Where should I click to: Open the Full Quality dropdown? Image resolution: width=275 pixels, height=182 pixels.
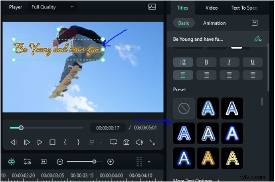coord(52,7)
